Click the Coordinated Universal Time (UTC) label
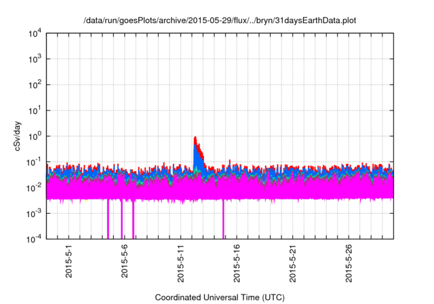This screenshot has width=434, height=304. pyautogui.click(x=220, y=297)
